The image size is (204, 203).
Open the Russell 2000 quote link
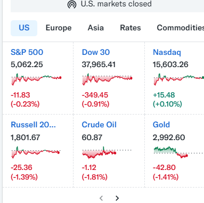coord(33,125)
